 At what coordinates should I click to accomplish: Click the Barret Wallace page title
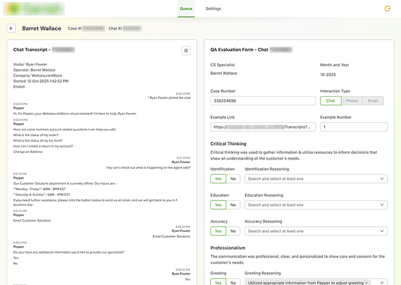pos(42,29)
